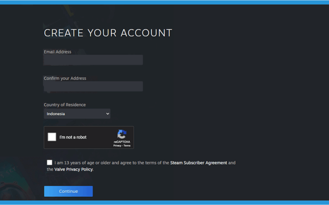The width and height of the screenshot is (329, 205).
Task: Open the Valve Privacy Policy link
Action: click(x=74, y=169)
